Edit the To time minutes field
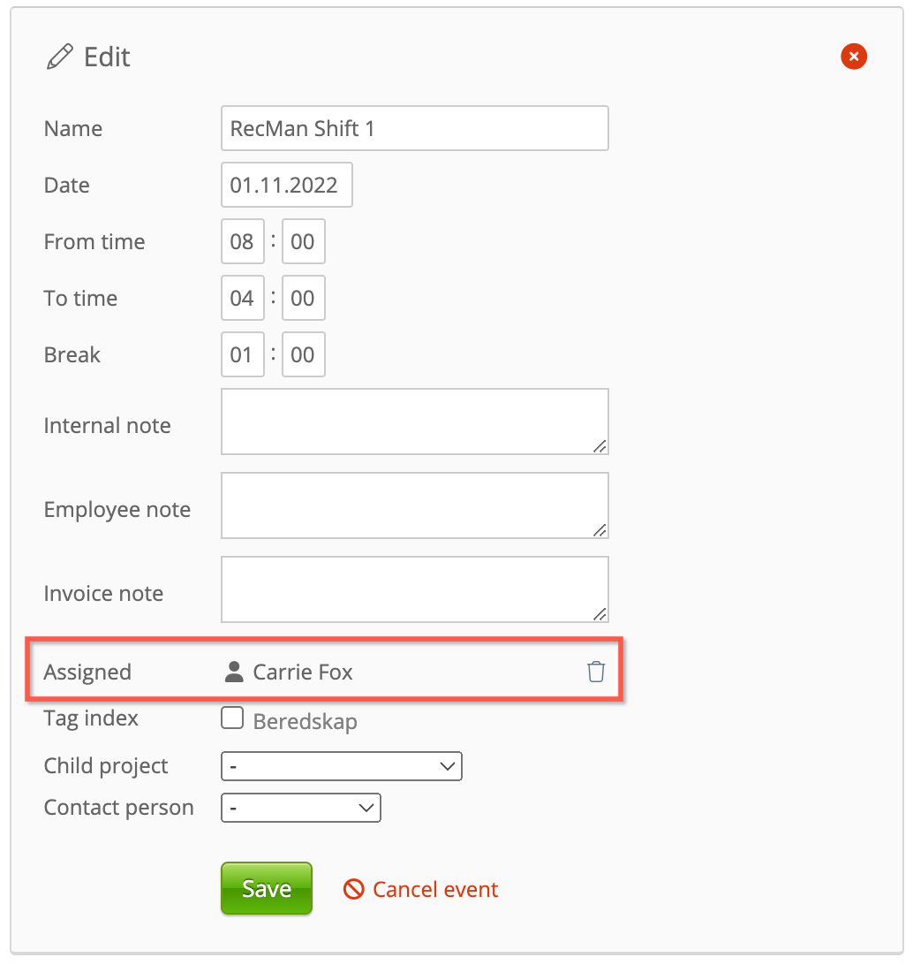Viewport: 913px width, 965px height. coord(303,298)
